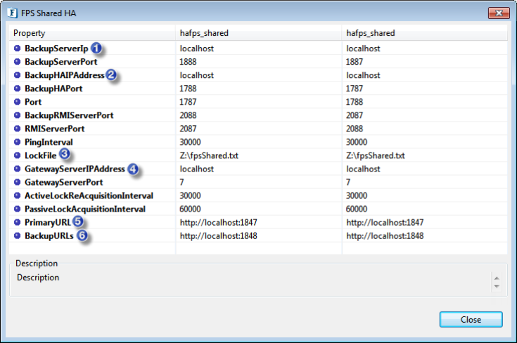Click the bullet icon beside Port property
Viewport: 517px width, 343px height.
[17, 102]
